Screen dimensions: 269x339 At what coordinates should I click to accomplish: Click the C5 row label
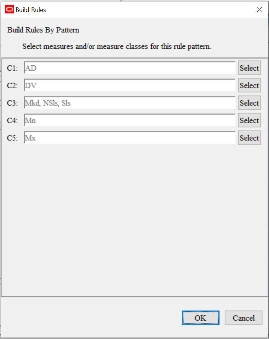pos(12,138)
